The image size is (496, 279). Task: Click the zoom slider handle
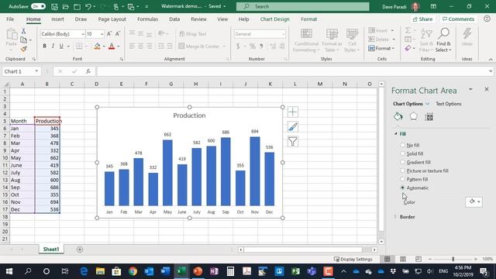(x=453, y=259)
